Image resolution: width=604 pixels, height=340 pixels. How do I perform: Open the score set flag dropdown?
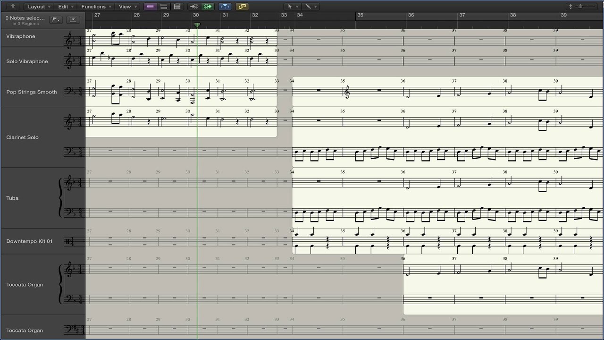tap(56, 19)
